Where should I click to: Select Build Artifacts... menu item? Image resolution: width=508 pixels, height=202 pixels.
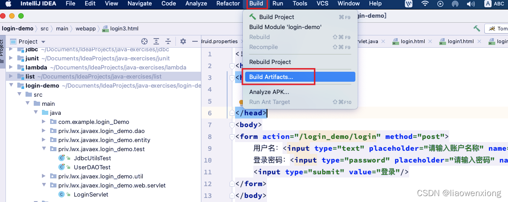[x=300, y=77]
